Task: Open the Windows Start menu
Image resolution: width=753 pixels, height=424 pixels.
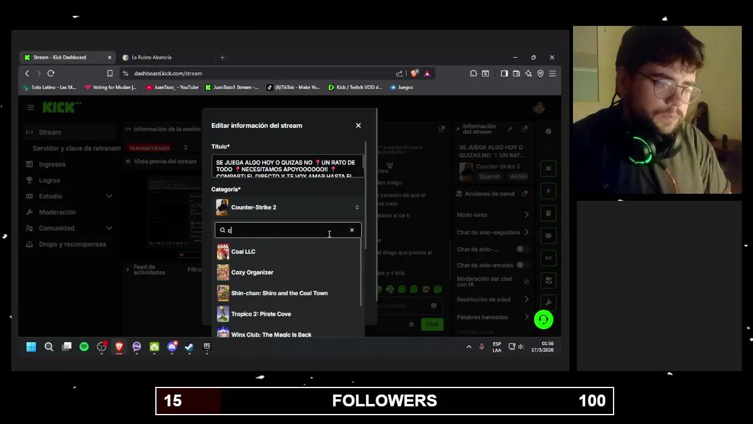Action: (31, 347)
